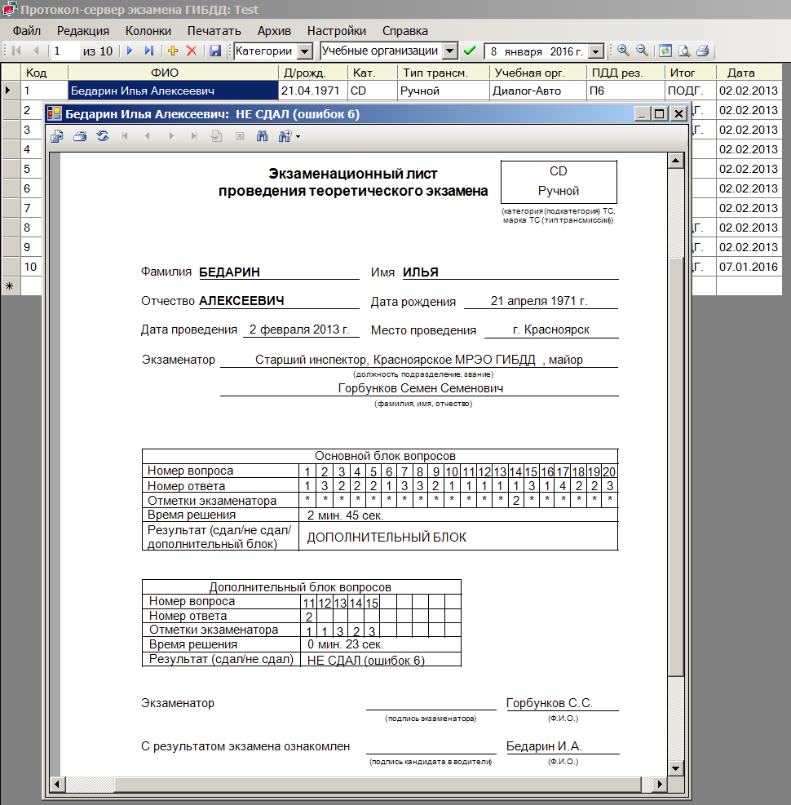The image size is (791, 805).
Task: Click the 21.04.1971 birth date cell
Action: click(313, 91)
